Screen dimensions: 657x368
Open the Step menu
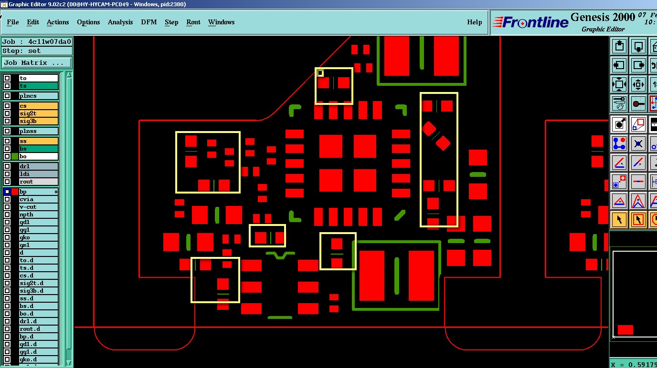[x=171, y=22]
